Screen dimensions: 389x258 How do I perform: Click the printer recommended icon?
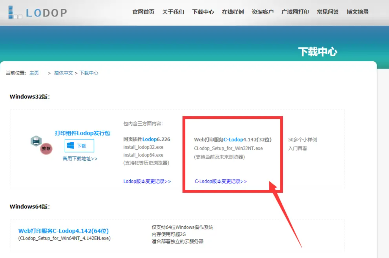[x=41, y=145]
